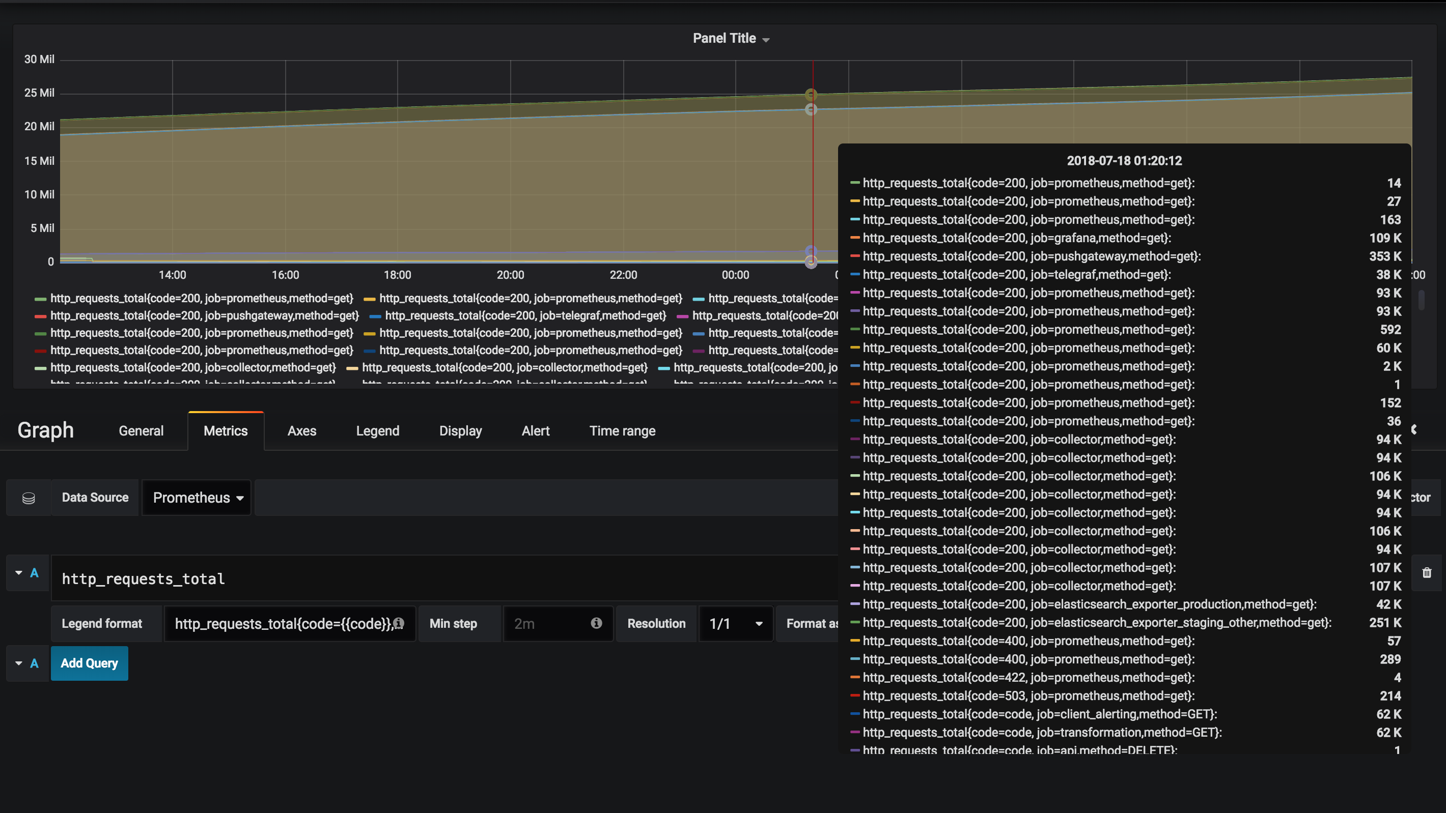The height and width of the screenshot is (813, 1446).
Task: Click the Metrics tab in Graph panel
Action: 226,430
